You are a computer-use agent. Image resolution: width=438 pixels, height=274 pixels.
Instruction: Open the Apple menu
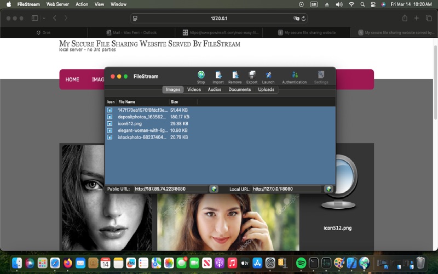click(x=9, y=4)
